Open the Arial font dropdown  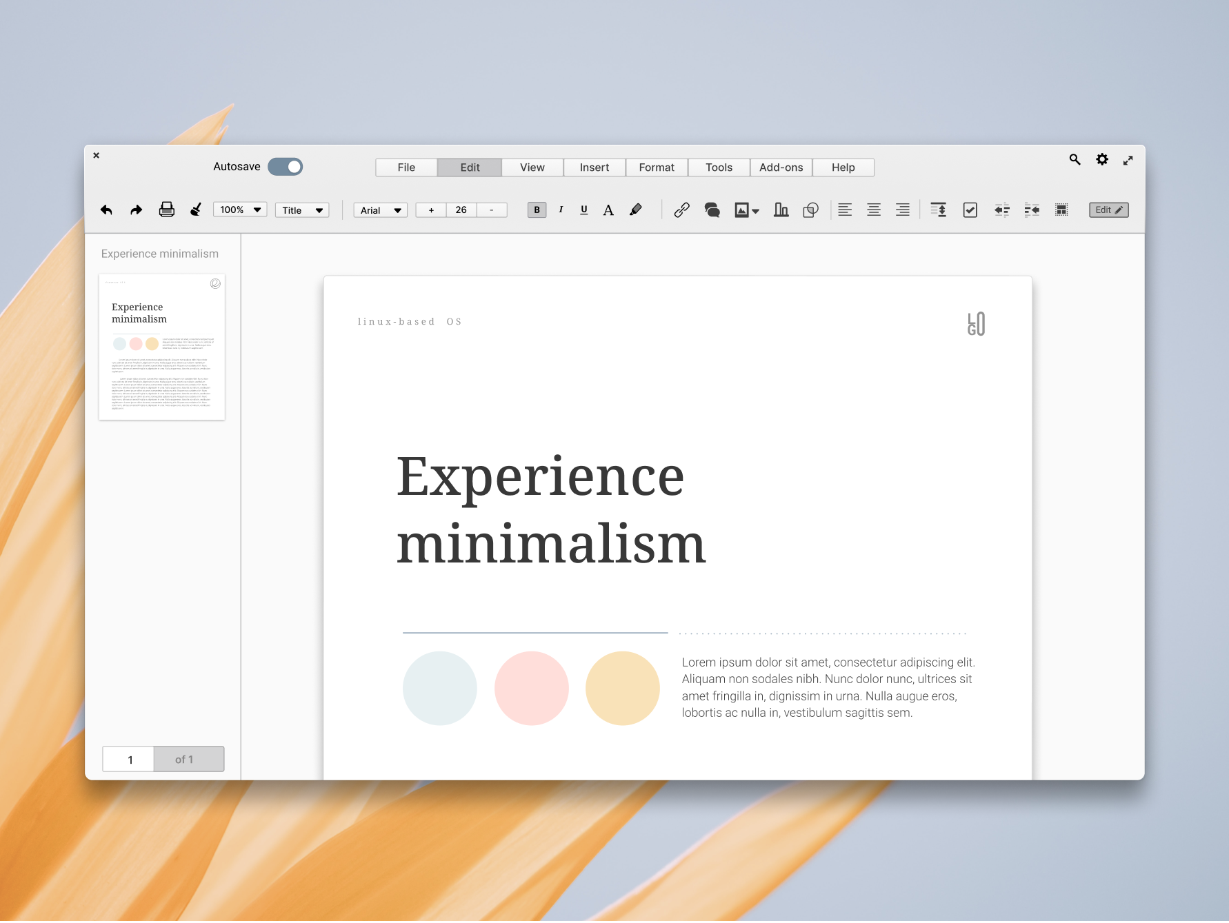pos(380,210)
